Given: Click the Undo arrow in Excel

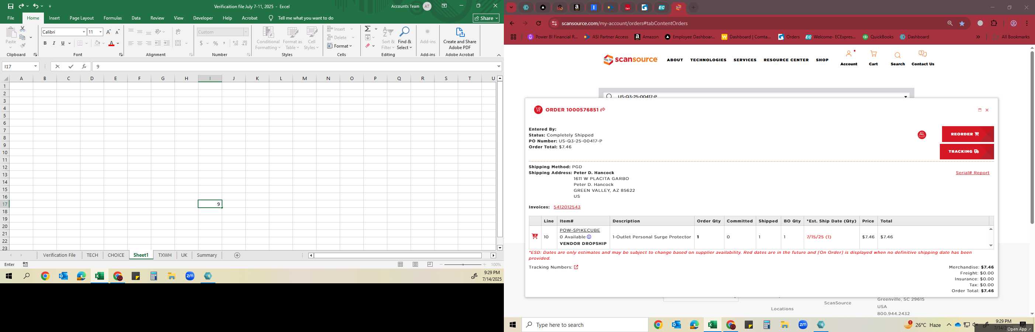Looking at the screenshot, I should [36, 6].
